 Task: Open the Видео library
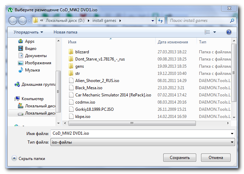(27, 49)
